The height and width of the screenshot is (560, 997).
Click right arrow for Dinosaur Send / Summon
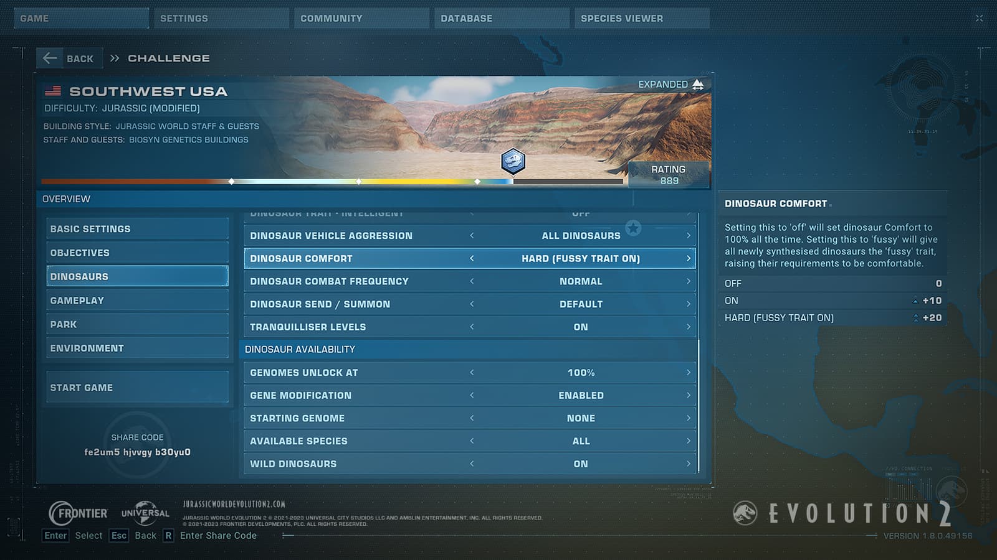pyautogui.click(x=688, y=304)
